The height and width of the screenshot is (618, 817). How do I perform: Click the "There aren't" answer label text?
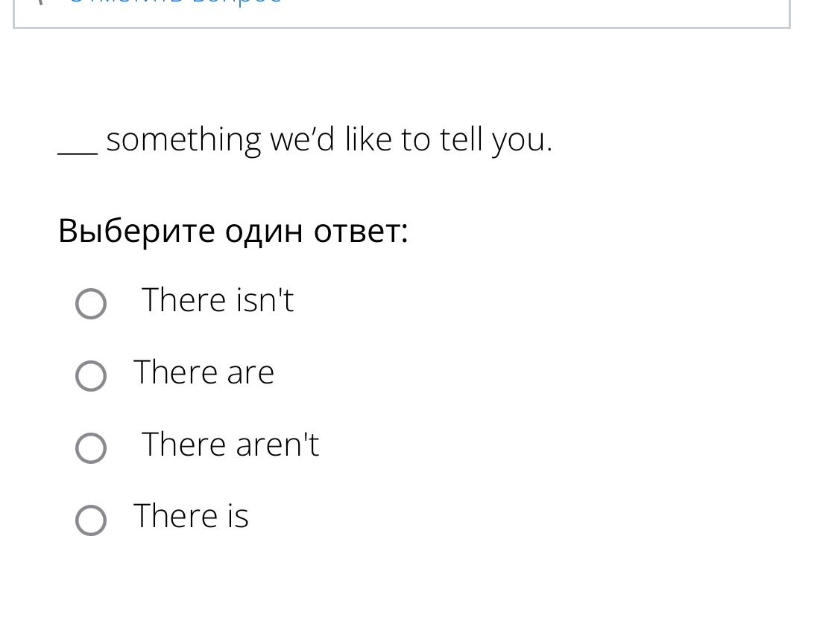[x=230, y=444]
